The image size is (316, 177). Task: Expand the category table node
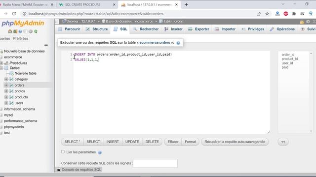pos(6,79)
